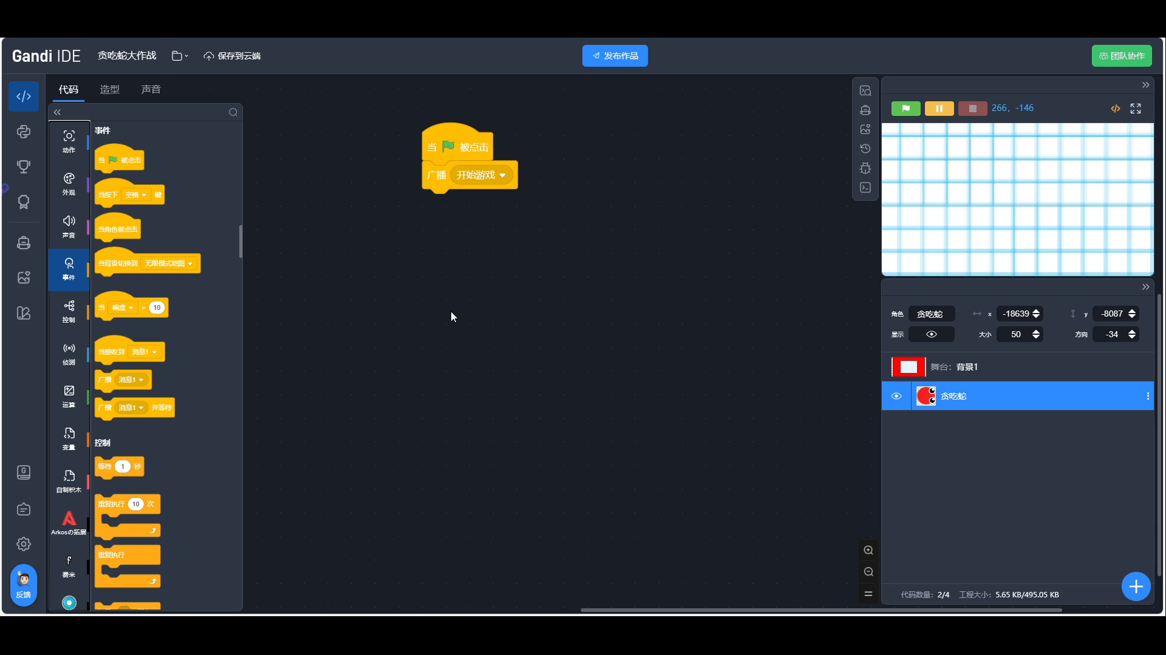The width and height of the screenshot is (1166, 655).
Task: Toggle sprite 显示 visibility eye button
Action: click(x=931, y=334)
